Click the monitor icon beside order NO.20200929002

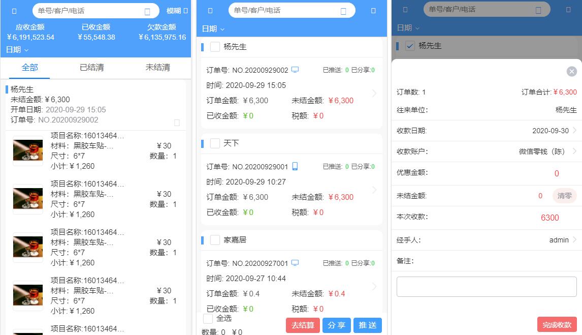click(x=295, y=70)
